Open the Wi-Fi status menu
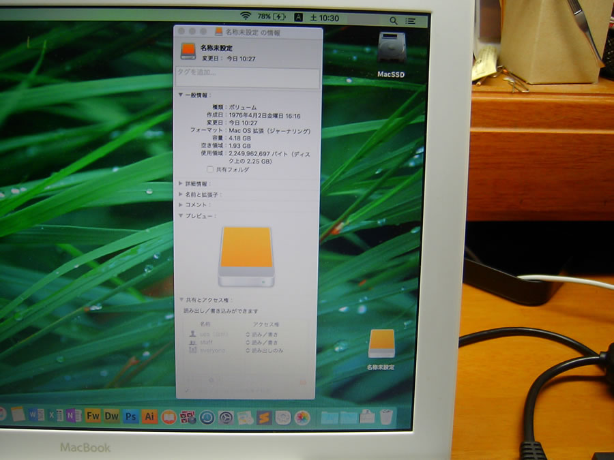 coord(245,16)
